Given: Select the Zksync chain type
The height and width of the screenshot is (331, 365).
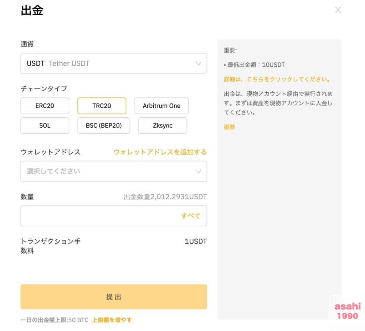Looking at the screenshot, I should tap(163, 126).
